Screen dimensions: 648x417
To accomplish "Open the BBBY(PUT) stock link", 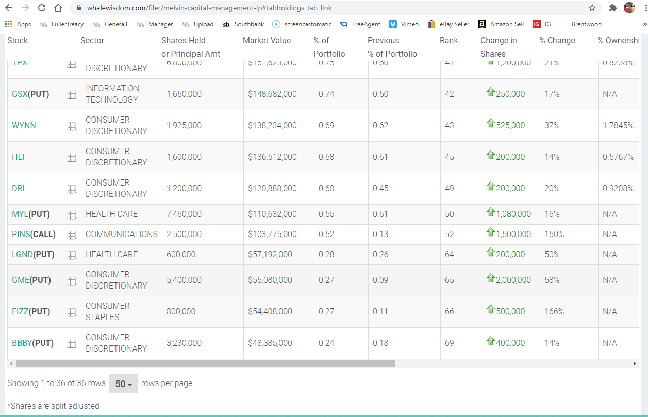I will tap(32, 343).
